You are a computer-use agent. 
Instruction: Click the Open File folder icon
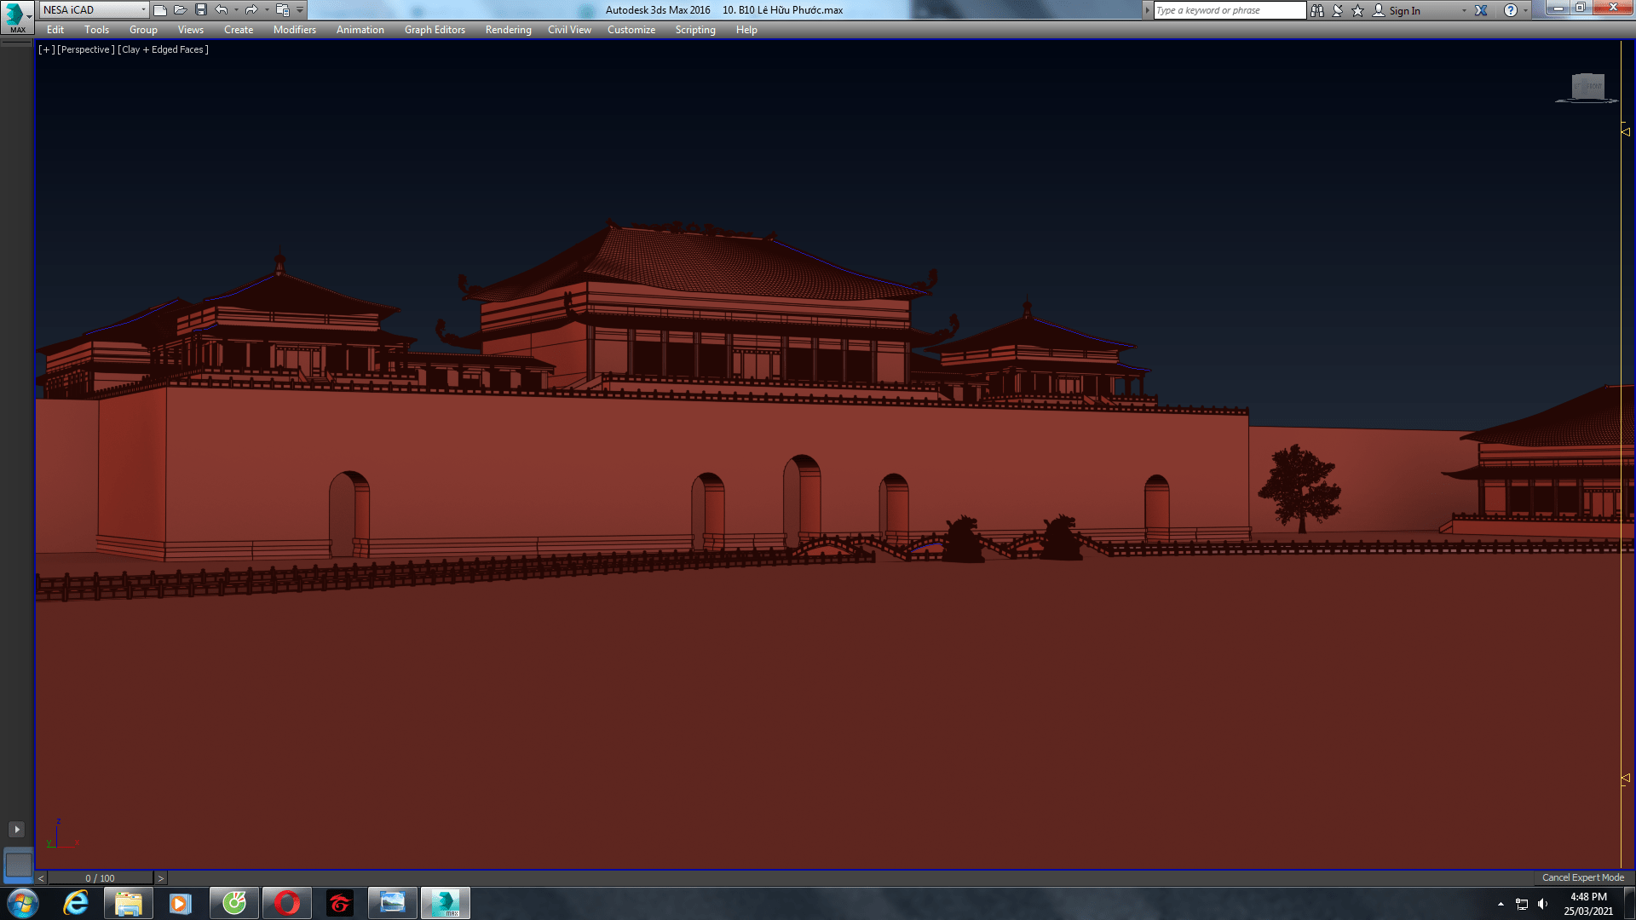coord(180,10)
